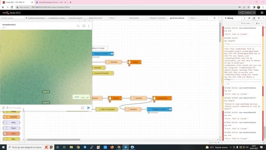Select the function node before lower Telegram sender

point(133,109)
